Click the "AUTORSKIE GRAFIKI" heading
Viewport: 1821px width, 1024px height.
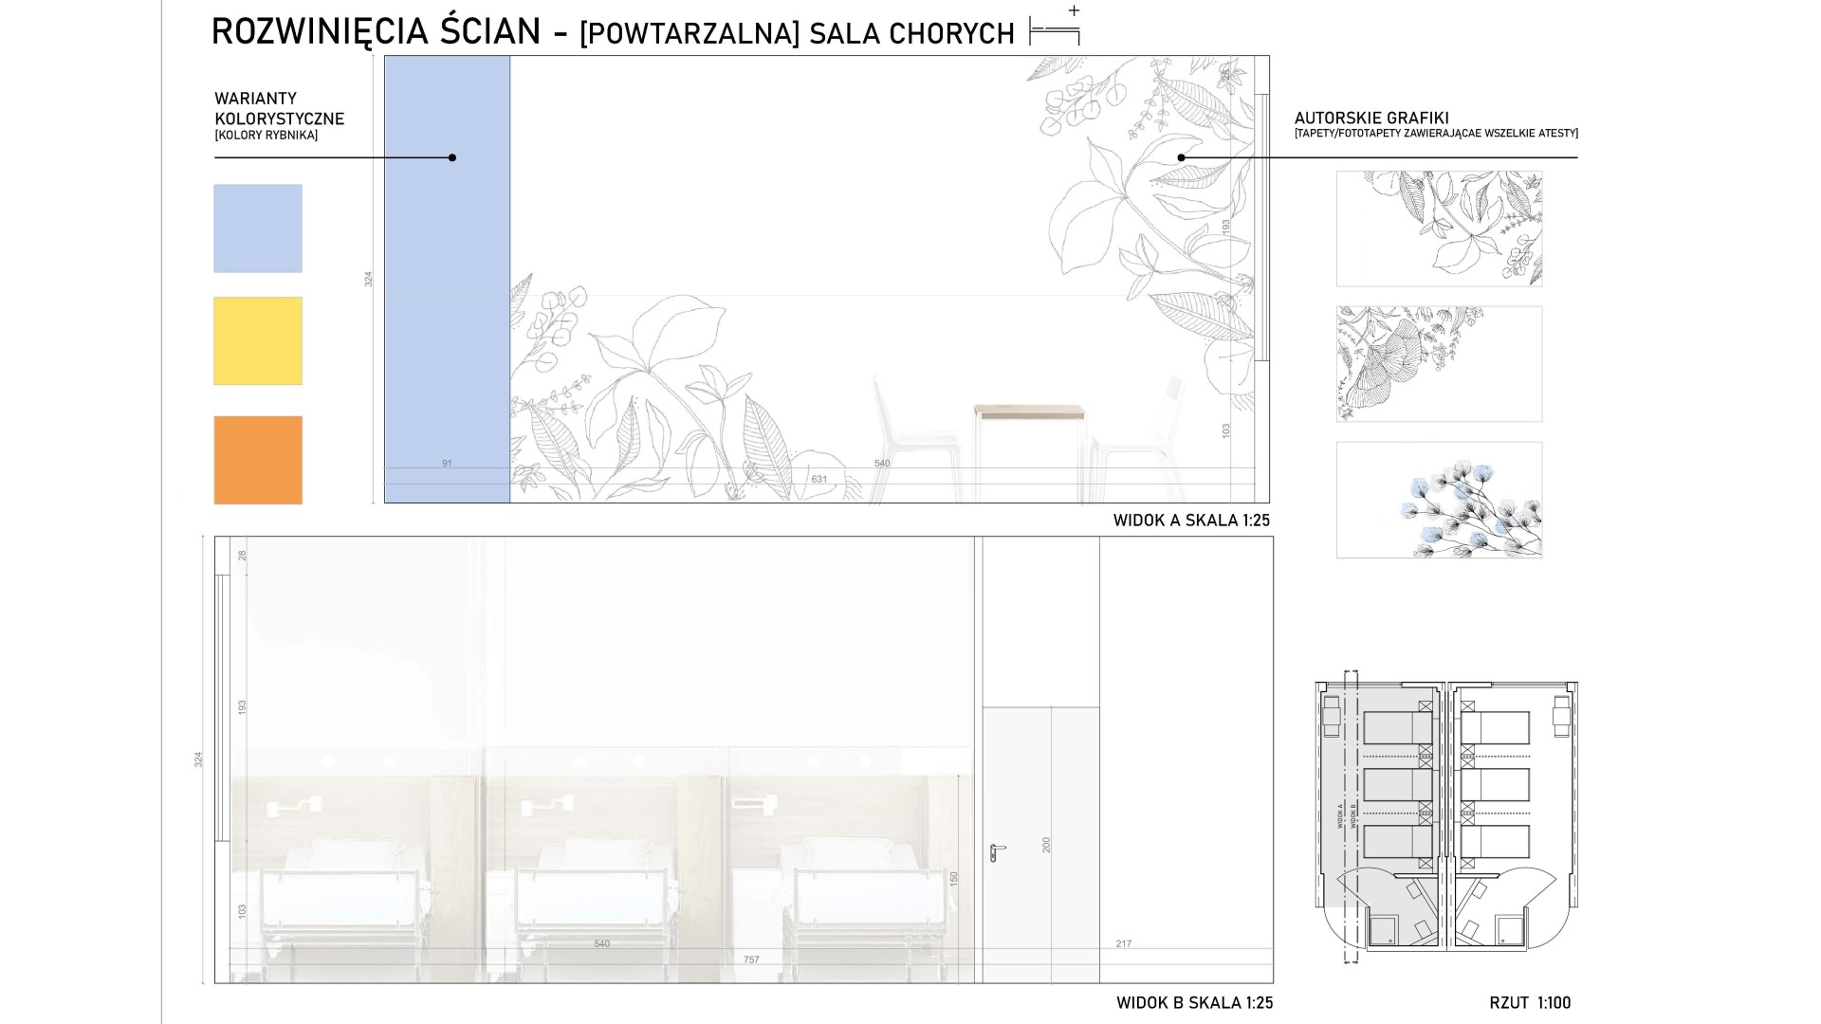pyautogui.click(x=1370, y=119)
